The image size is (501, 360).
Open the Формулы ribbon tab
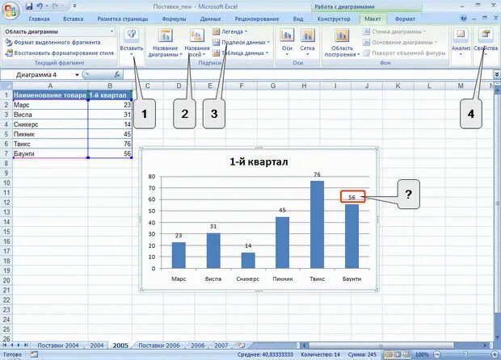coord(174,19)
